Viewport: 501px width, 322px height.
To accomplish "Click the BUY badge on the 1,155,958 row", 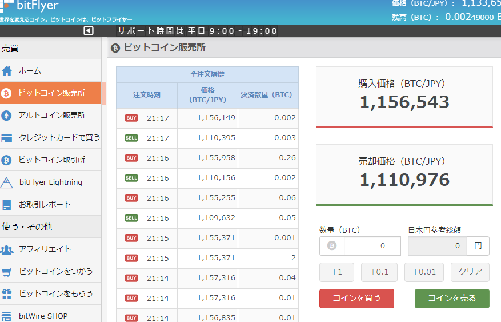I will coord(131,158).
